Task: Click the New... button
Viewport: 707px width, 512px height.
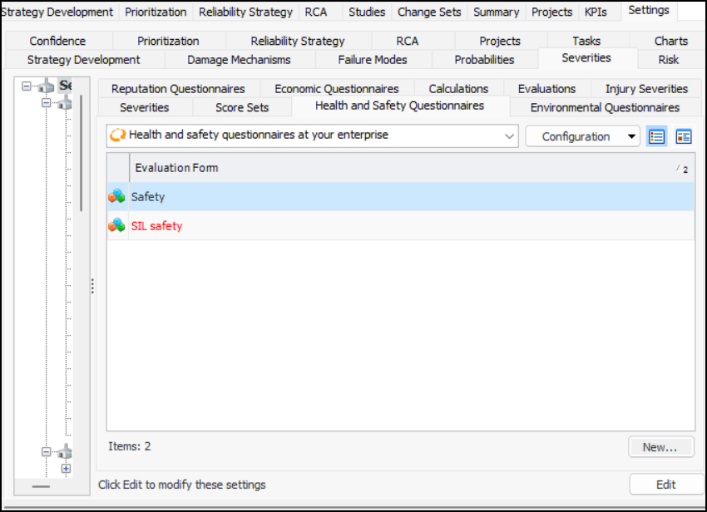Action: click(660, 447)
